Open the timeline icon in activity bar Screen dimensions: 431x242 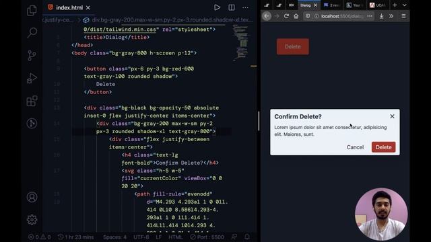tap(32, 123)
